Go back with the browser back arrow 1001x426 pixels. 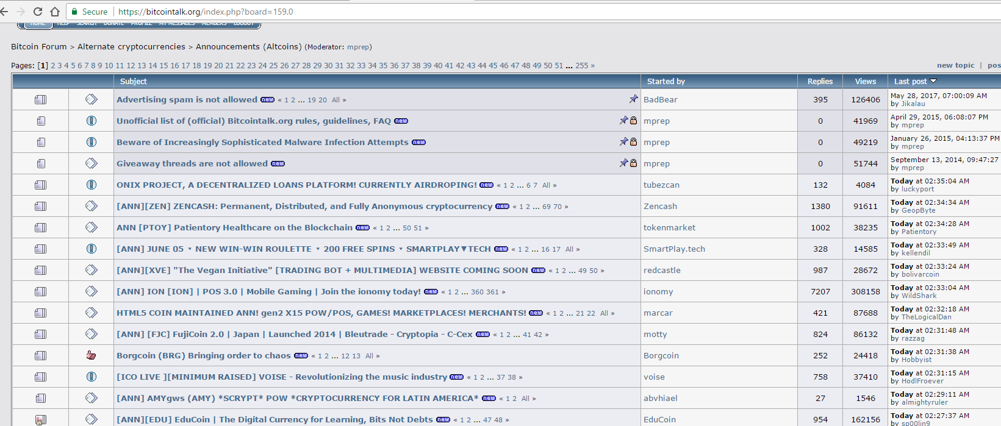click(4, 12)
